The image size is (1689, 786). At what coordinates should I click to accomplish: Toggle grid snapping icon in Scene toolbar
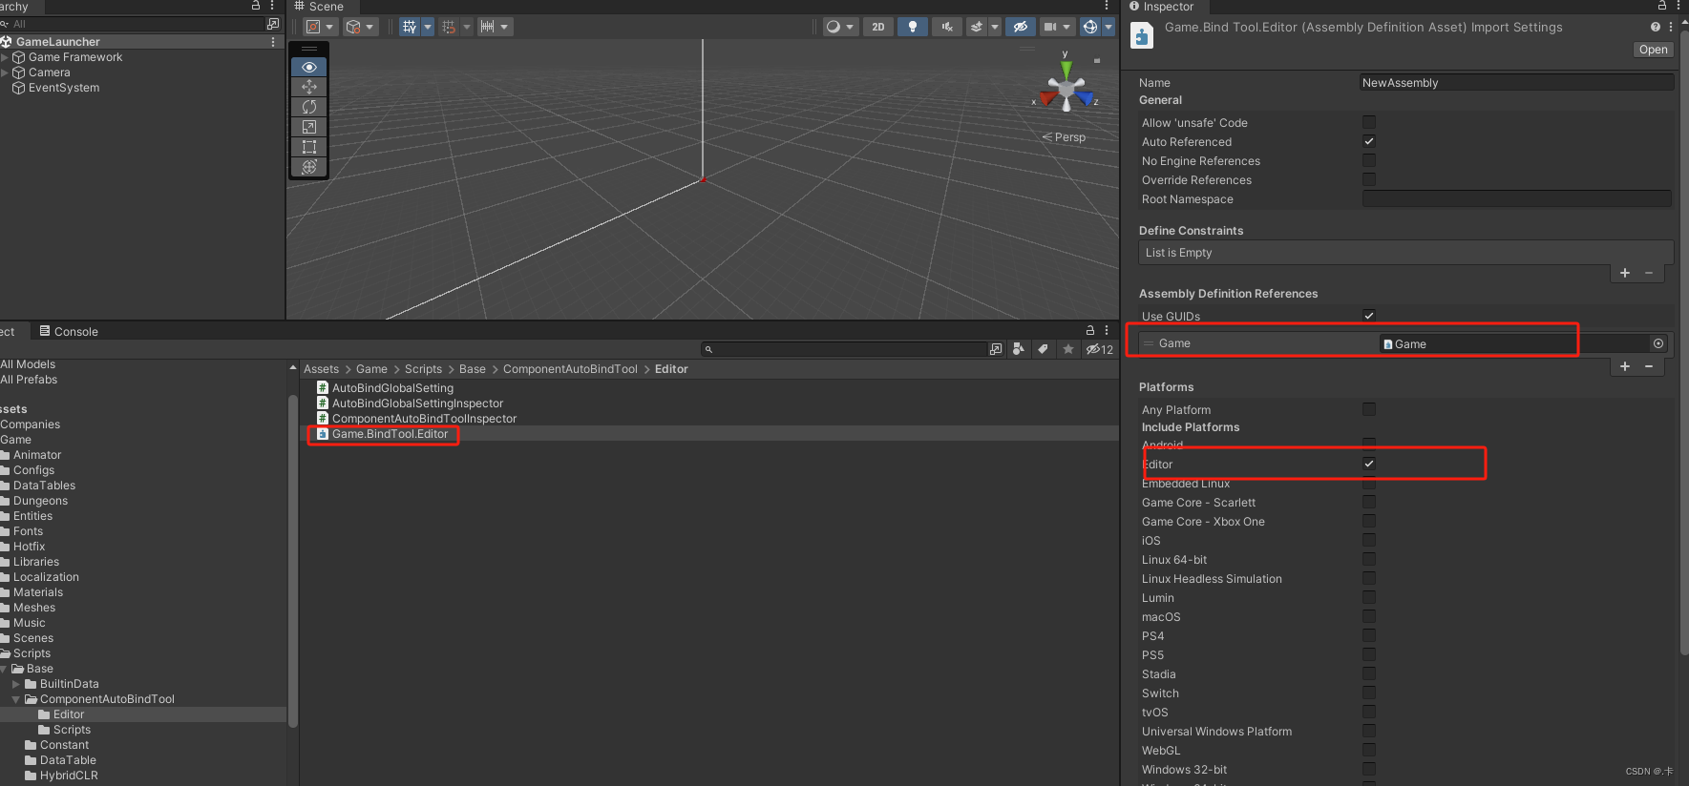click(x=449, y=27)
